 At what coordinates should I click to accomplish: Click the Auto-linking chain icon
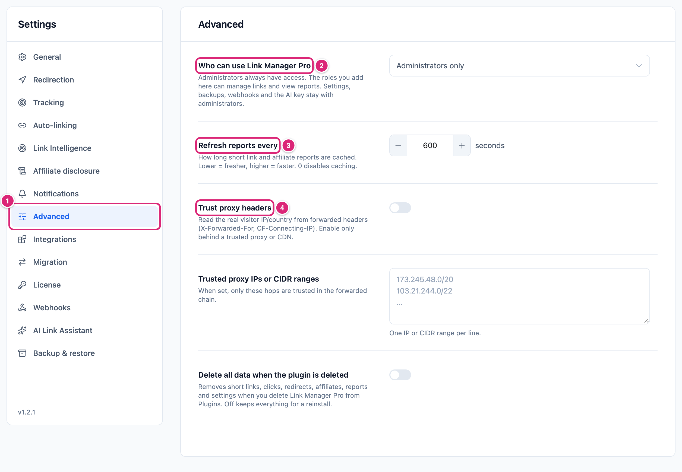click(22, 125)
